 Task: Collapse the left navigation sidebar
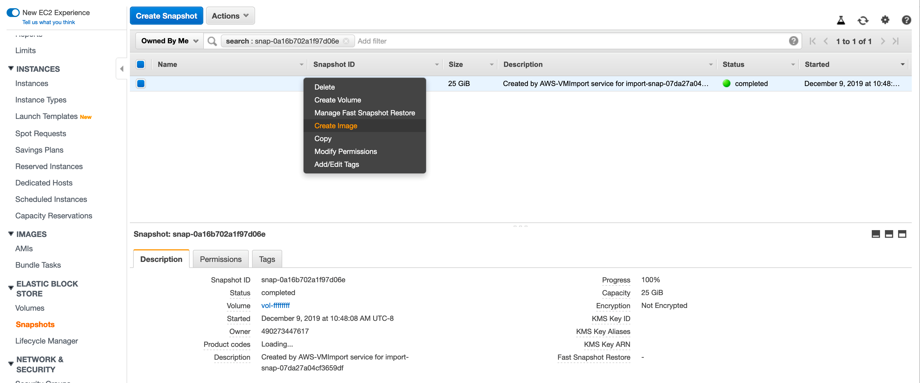(121, 68)
